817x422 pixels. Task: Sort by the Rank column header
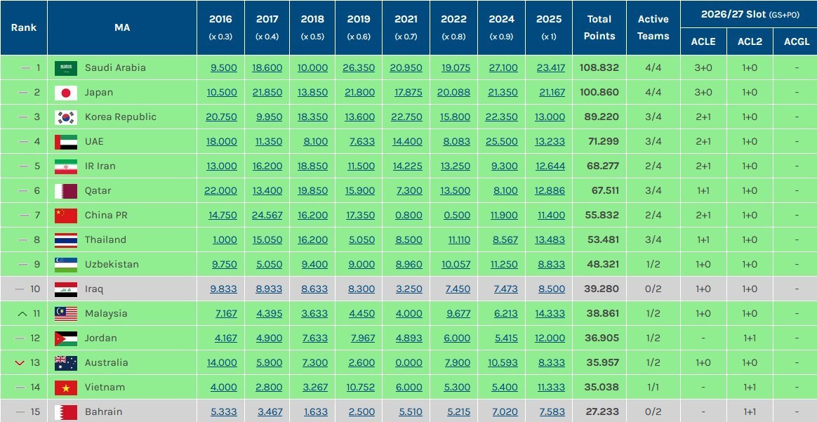pyautogui.click(x=23, y=27)
